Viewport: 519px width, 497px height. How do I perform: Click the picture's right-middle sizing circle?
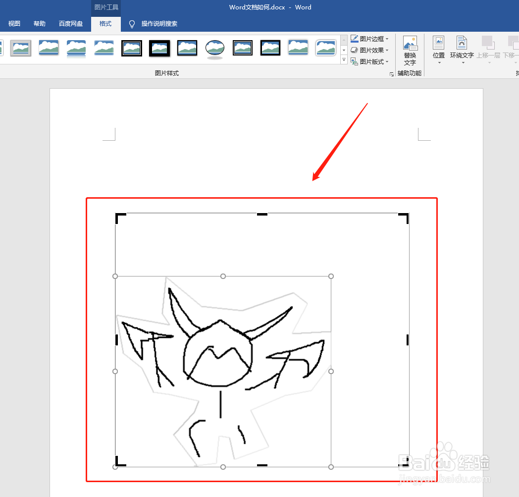coord(331,372)
